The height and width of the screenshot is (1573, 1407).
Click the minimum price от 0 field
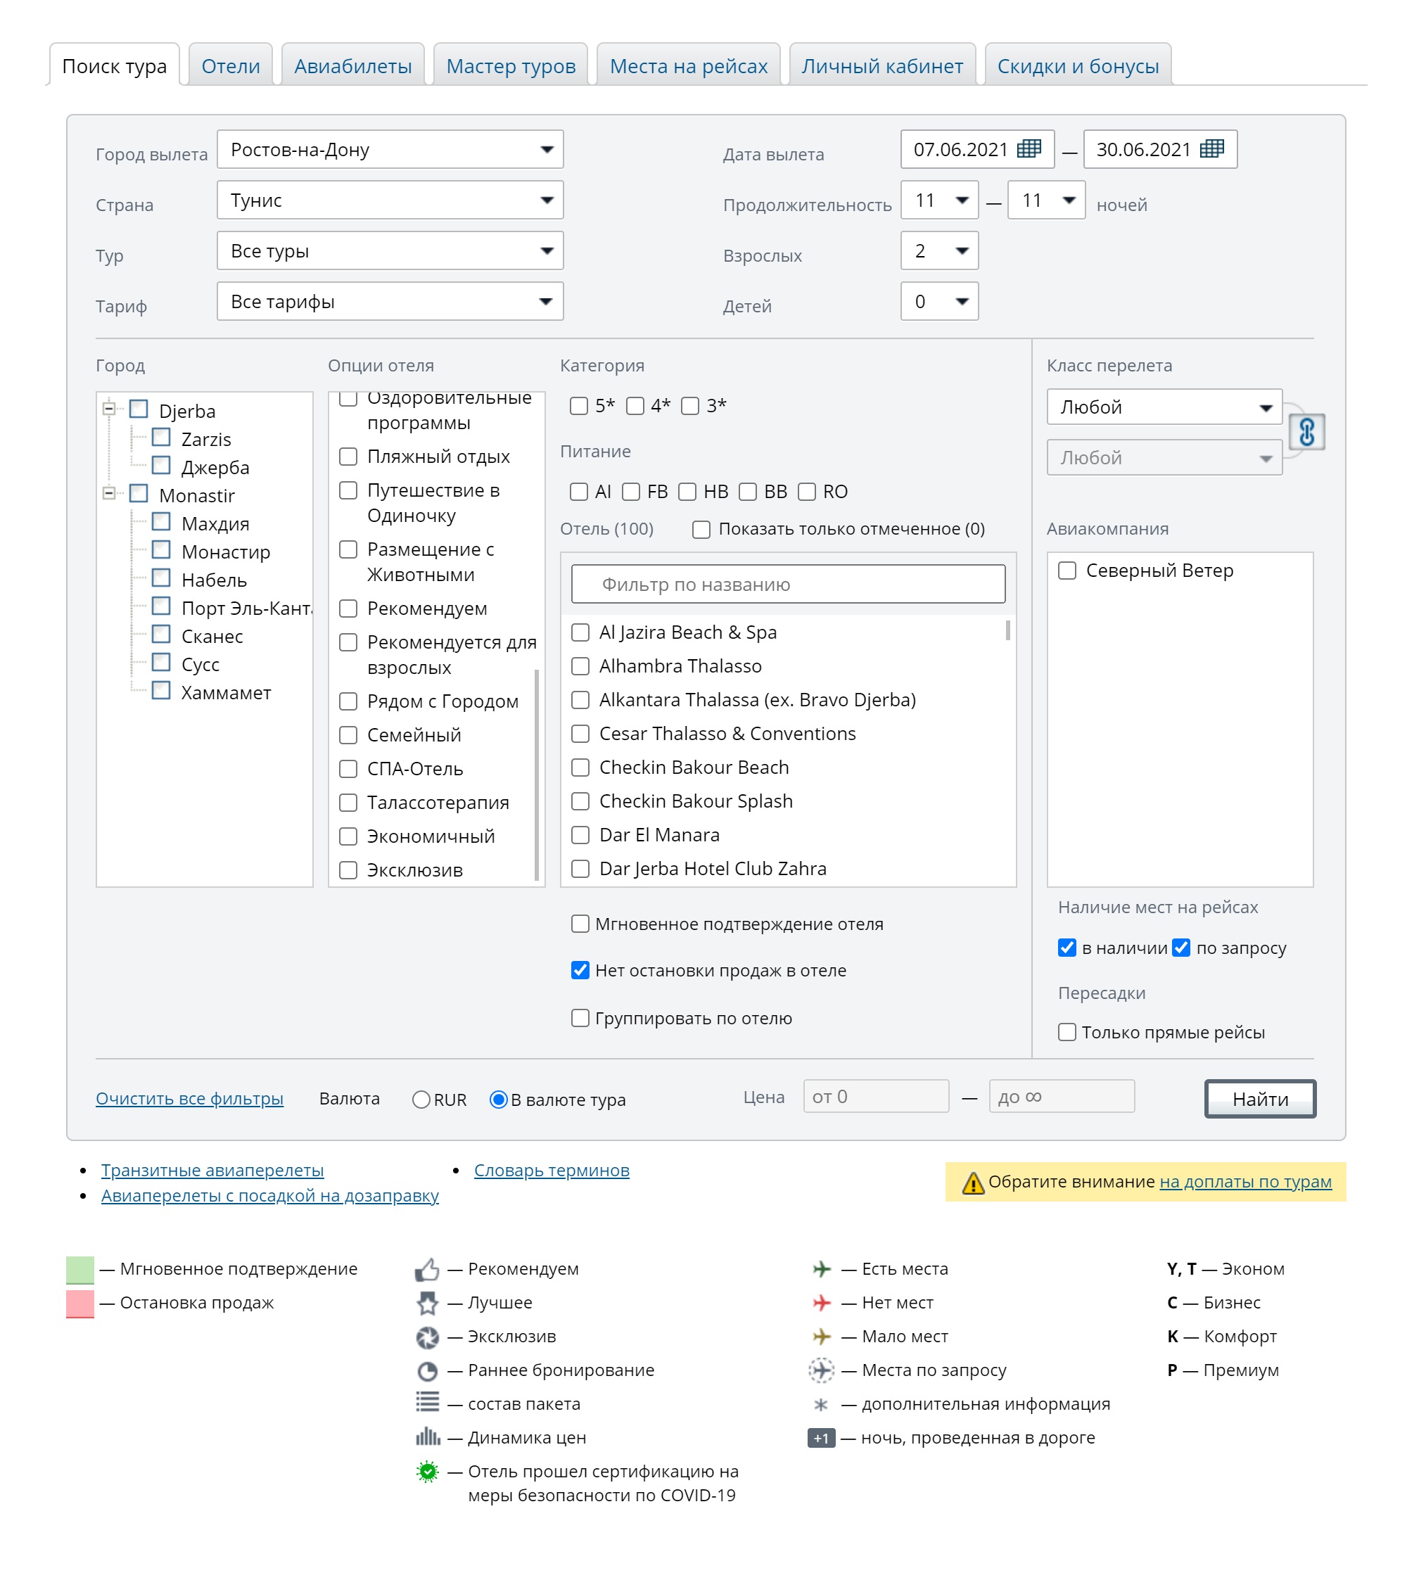point(876,1097)
